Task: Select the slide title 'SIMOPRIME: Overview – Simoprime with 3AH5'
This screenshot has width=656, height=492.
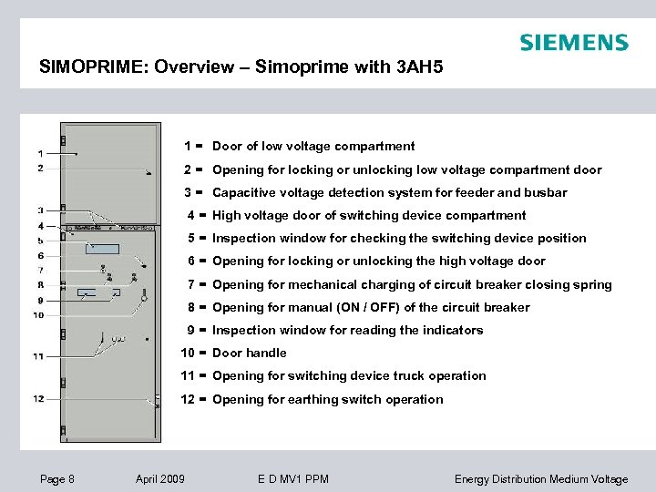Action: point(241,67)
